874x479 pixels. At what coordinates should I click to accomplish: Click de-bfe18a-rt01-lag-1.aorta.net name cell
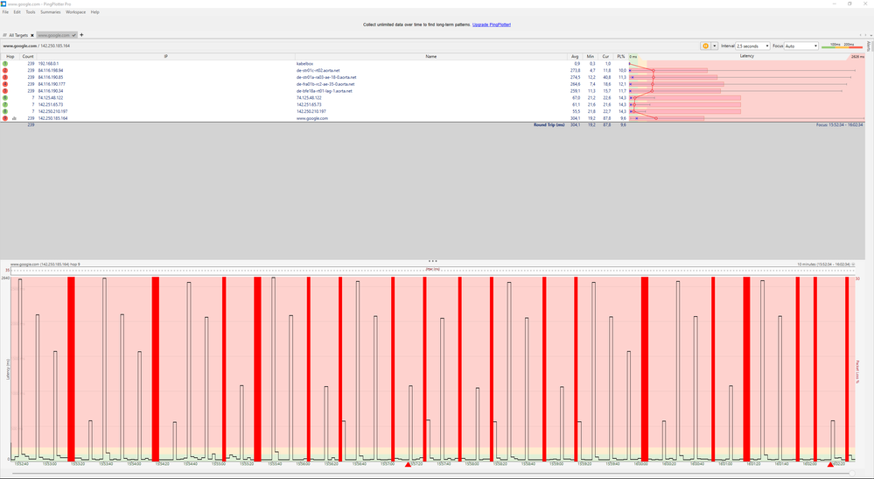click(325, 91)
